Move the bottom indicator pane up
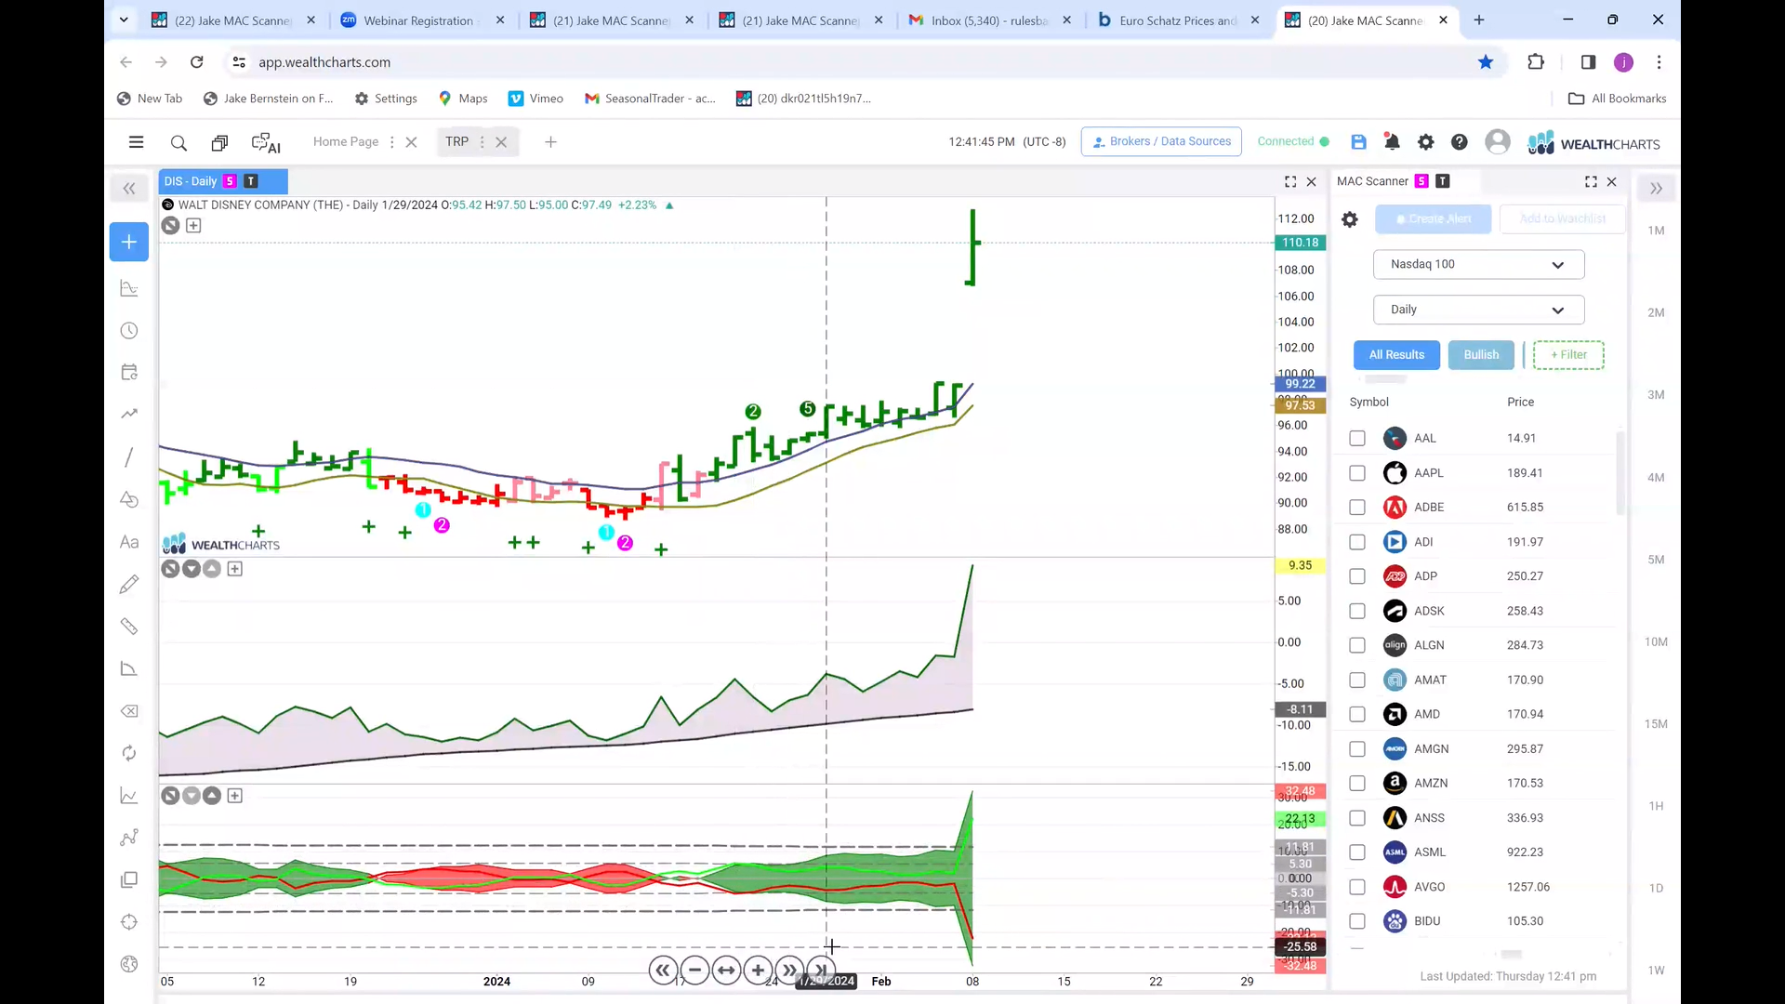This screenshot has width=1785, height=1004. pos(212,796)
